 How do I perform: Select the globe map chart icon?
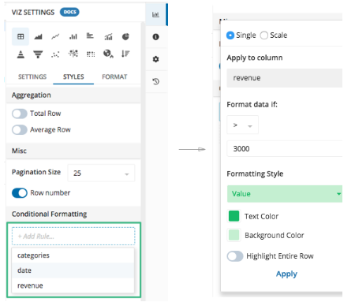(108, 54)
